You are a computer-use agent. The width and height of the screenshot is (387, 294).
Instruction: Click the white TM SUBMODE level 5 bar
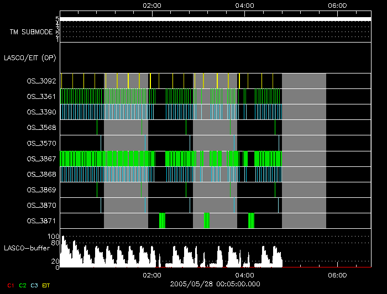[x=216, y=19]
